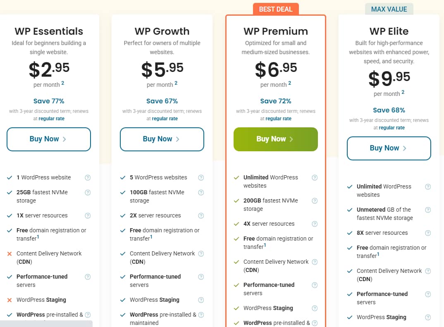The image size is (444, 327).
Task: Click Buy Now for WP Essentials
Action: 48,139
